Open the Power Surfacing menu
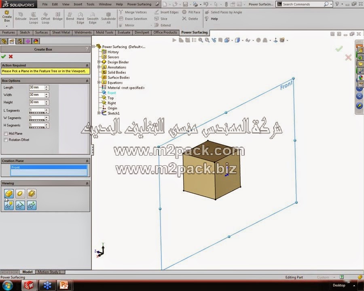Viewport: 364px width, 291px height. click(x=139, y=4)
